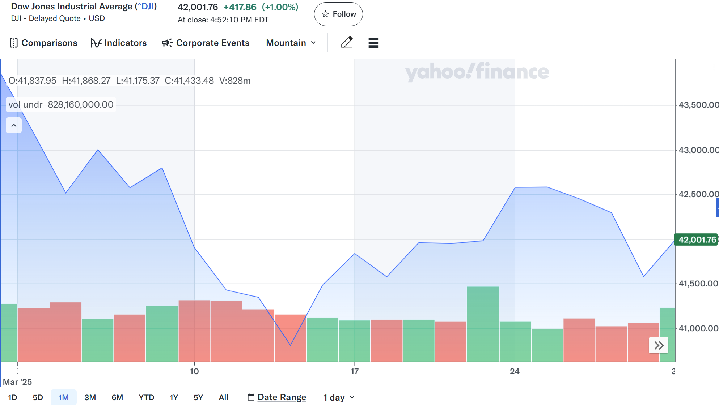
Task: Open the Indicators menu
Action: pos(119,43)
